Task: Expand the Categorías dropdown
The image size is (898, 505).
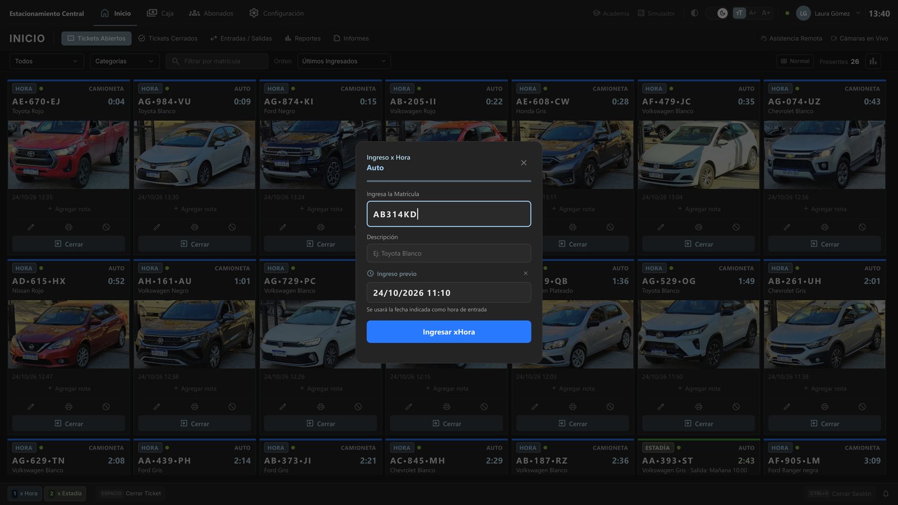Action: pos(125,61)
